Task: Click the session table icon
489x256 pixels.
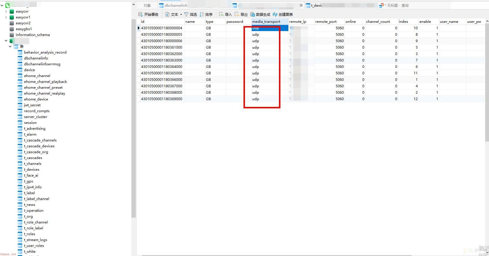Action: (20, 123)
